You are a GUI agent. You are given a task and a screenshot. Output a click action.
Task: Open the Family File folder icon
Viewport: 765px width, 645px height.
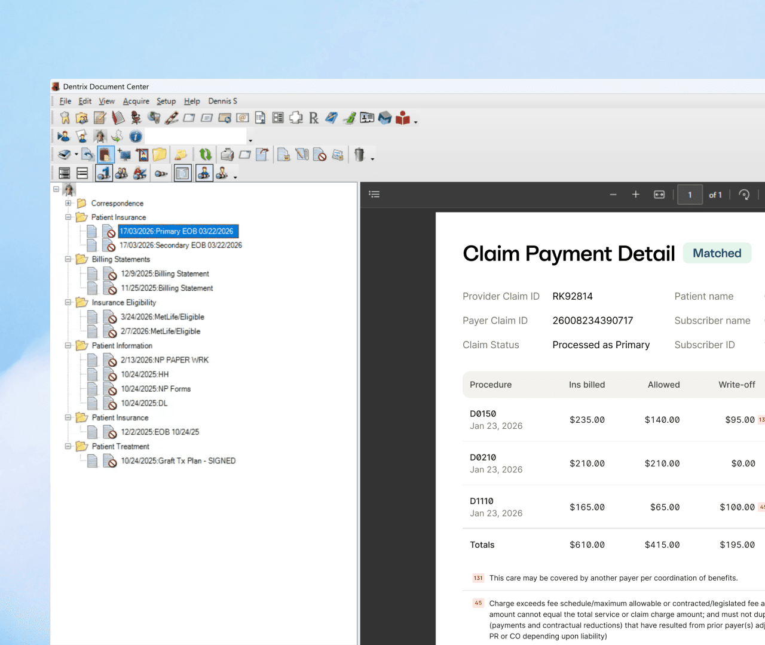pos(82,118)
